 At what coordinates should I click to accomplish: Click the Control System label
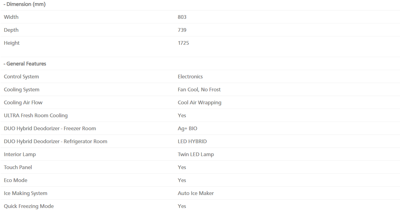click(21, 77)
